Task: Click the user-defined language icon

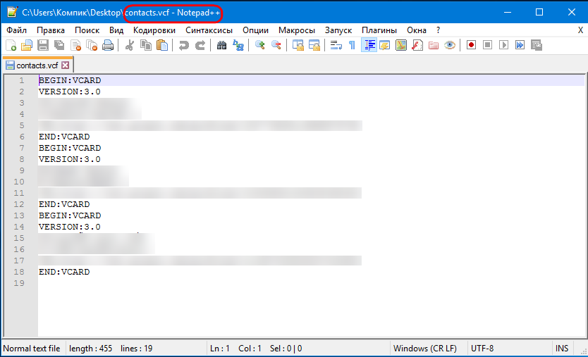Action: (x=385, y=45)
